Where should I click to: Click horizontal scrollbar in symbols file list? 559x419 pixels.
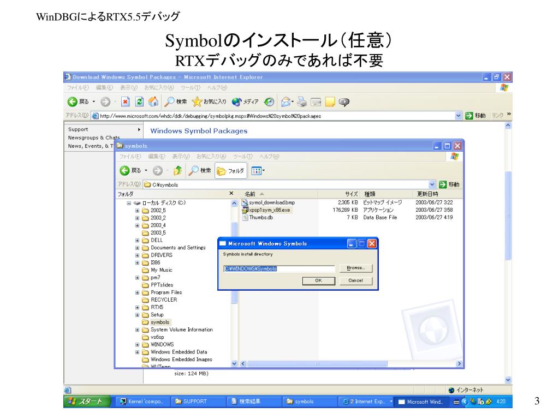coord(318,364)
